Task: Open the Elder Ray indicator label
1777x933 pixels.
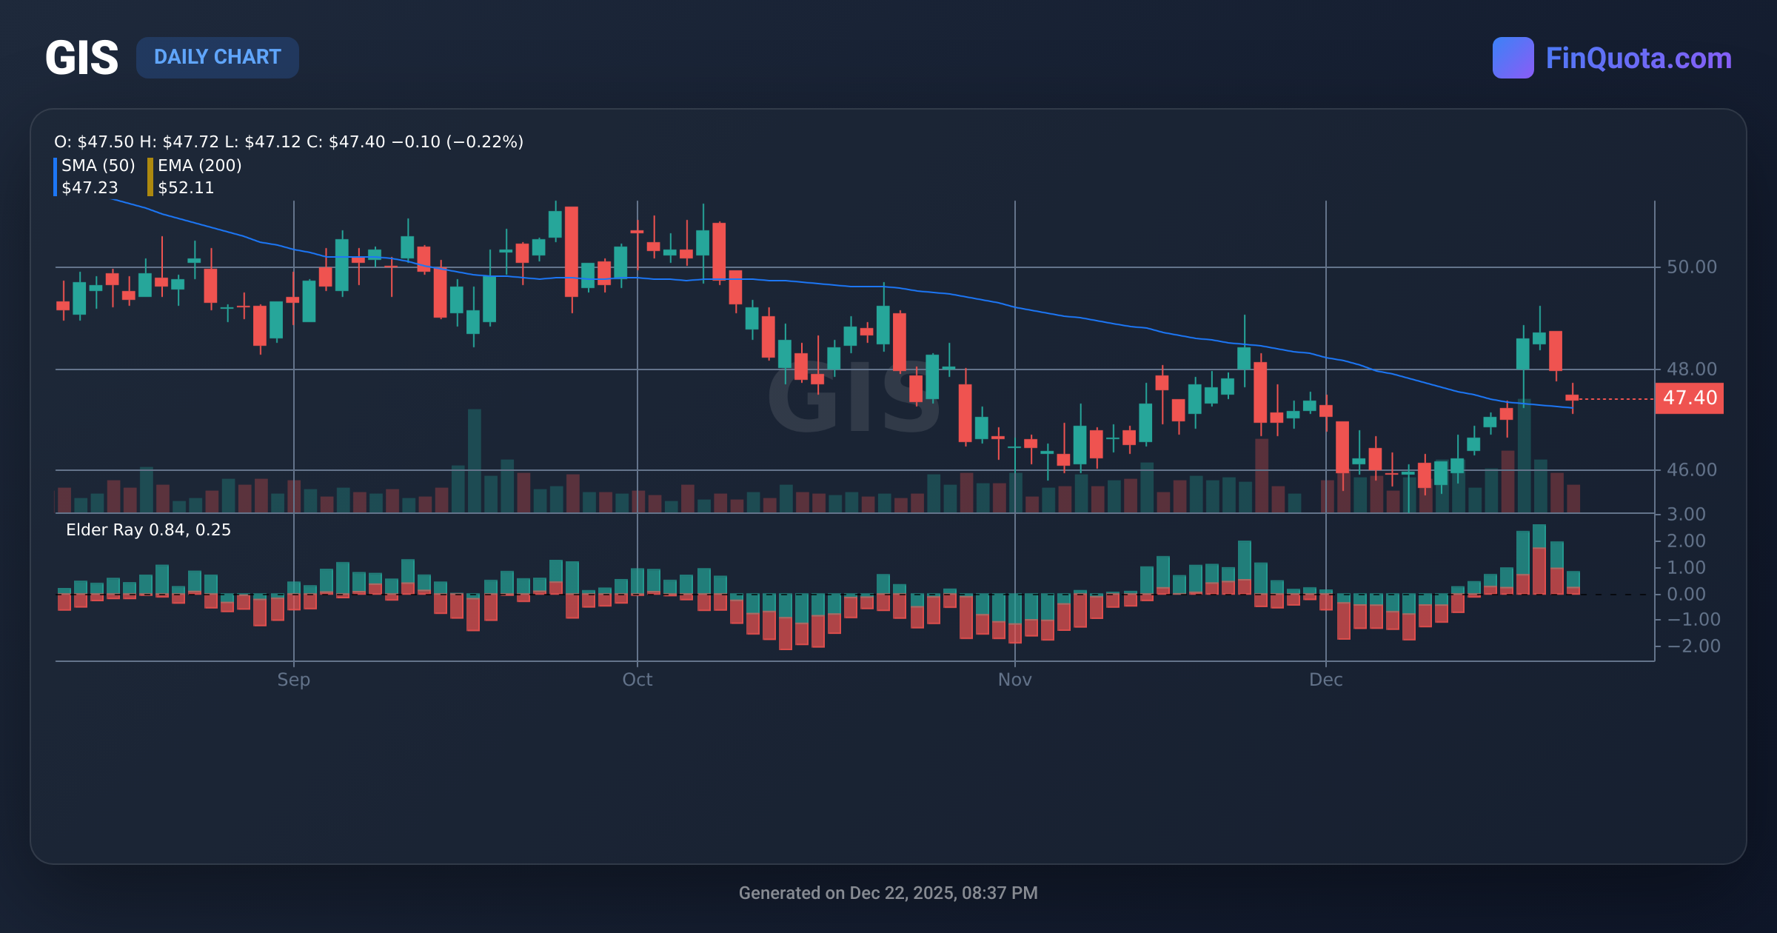Action: (147, 530)
